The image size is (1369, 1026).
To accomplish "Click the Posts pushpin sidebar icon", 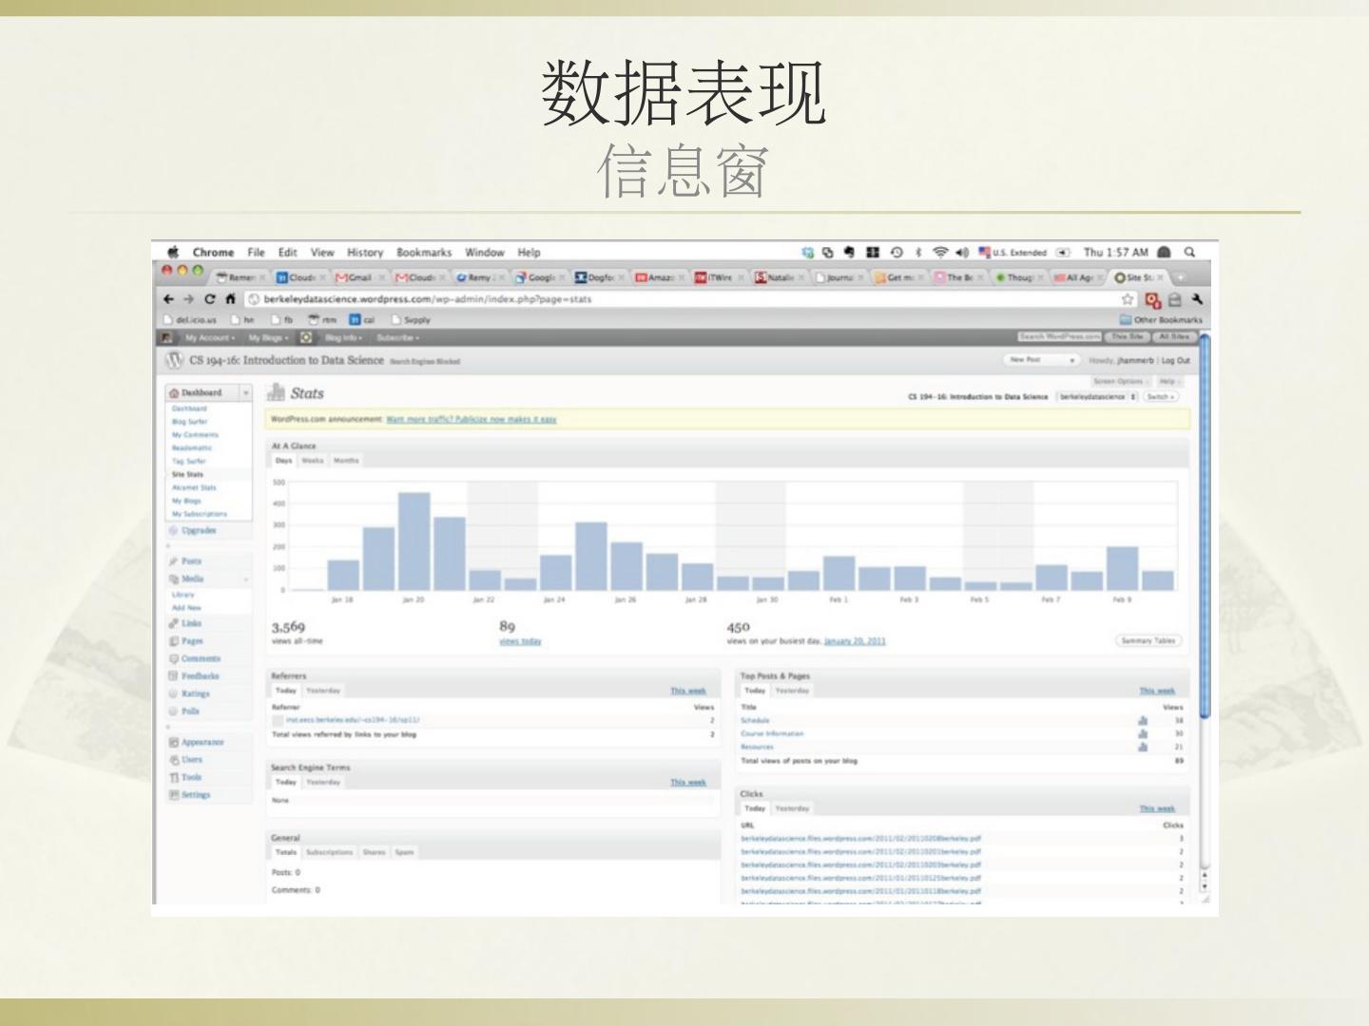I will click(174, 561).
